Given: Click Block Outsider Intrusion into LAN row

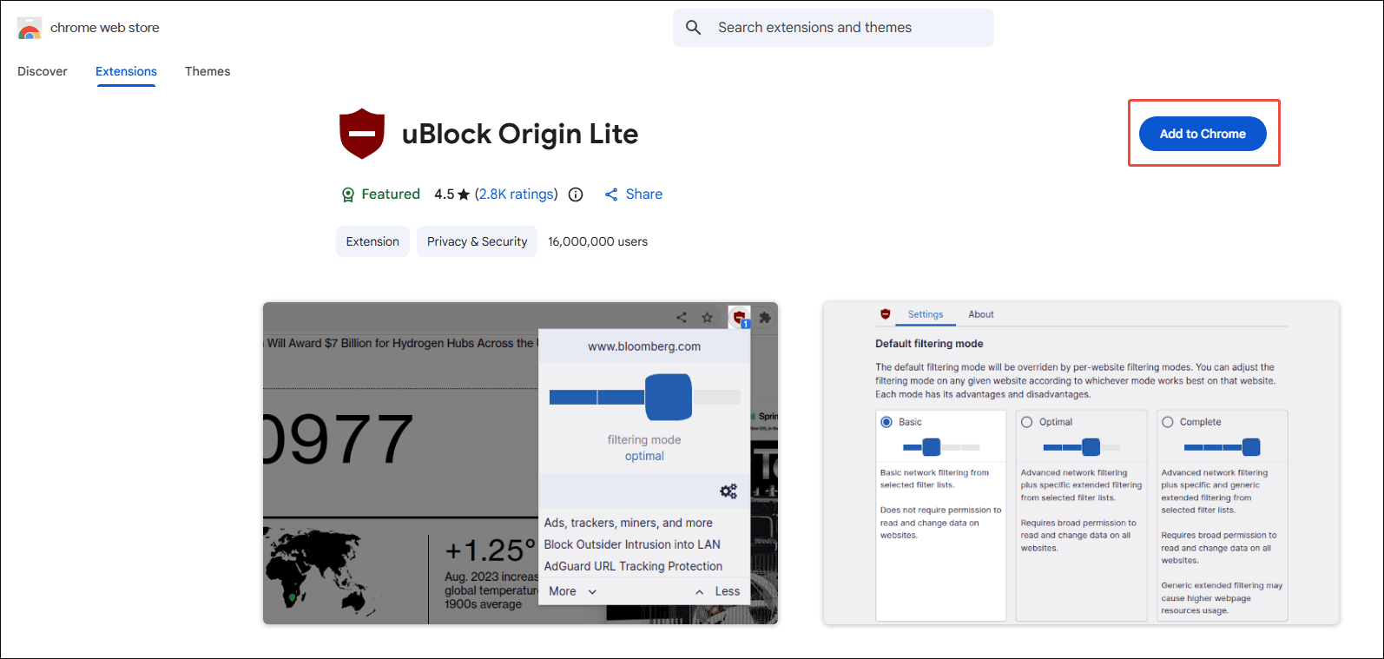Looking at the screenshot, I should pos(632,544).
